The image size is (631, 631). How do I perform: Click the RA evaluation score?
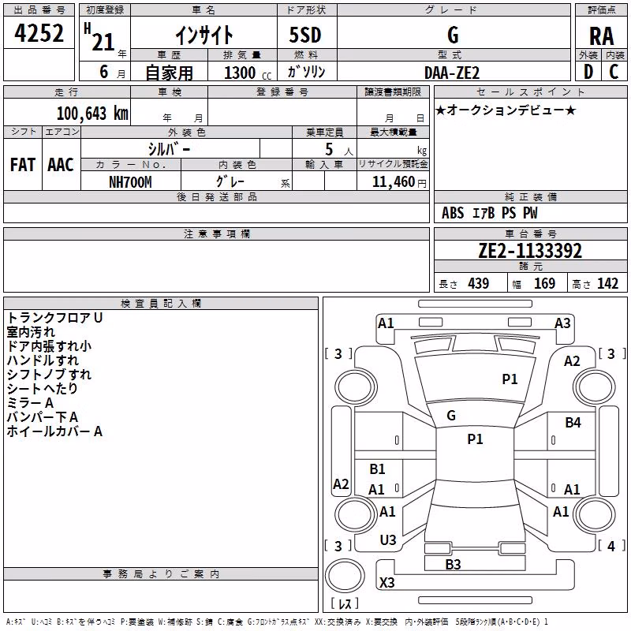[x=601, y=36]
